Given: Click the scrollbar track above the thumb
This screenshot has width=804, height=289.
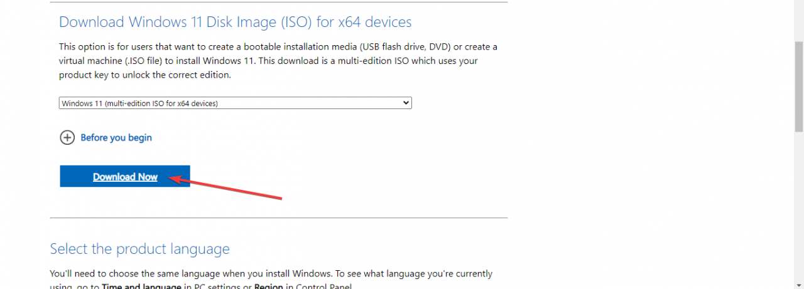Looking at the screenshot, I should coord(799,22).
